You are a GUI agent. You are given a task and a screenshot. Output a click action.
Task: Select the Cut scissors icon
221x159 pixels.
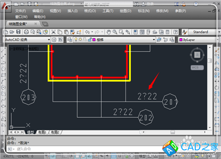click(x=53, y=32)
